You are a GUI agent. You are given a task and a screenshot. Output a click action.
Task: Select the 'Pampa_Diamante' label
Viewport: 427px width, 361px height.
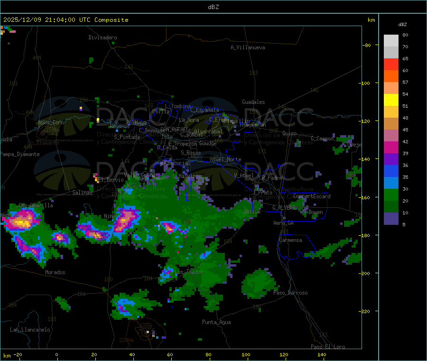pos(19,154)
